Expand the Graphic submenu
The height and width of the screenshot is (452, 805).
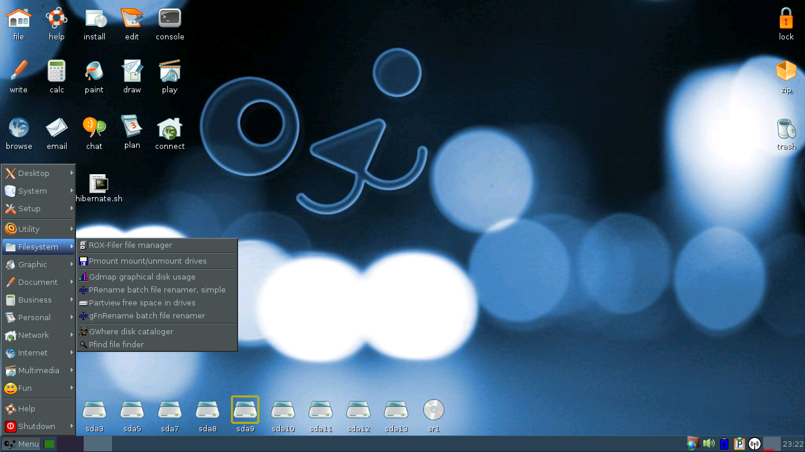pos(39,264)
